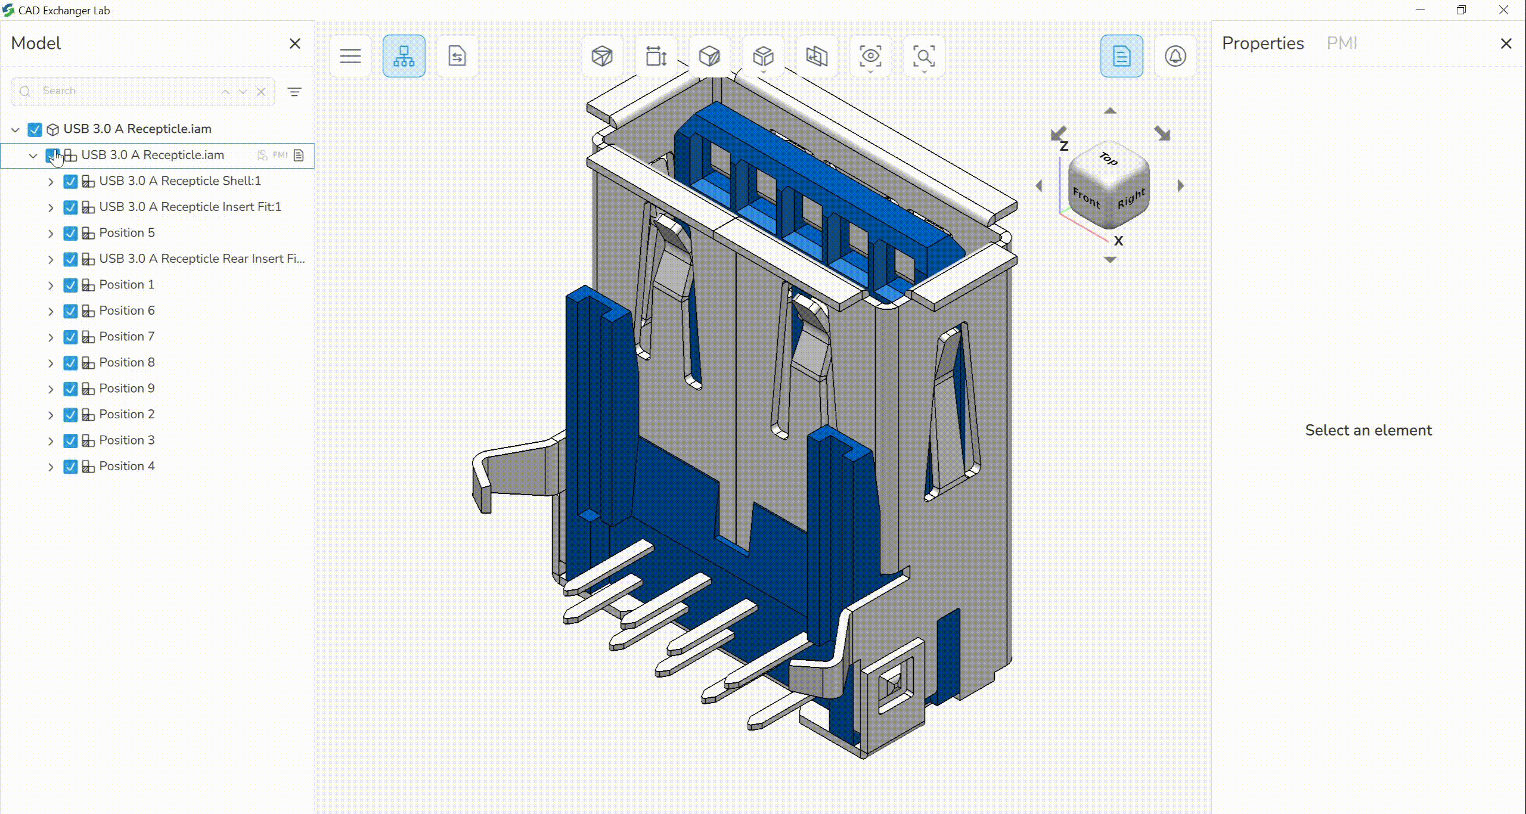Open the exploded view cube tool
The width and height of the screenshot is (1526, 814).
coord(763,56)
